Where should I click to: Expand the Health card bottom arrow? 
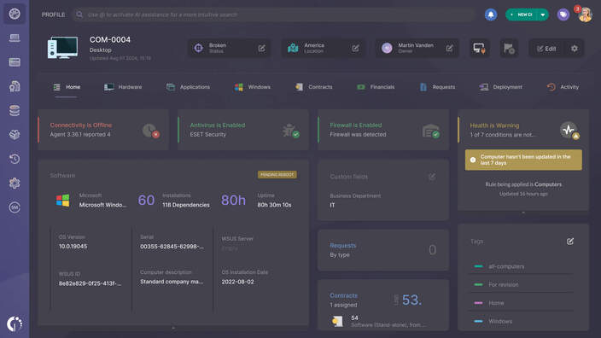pyautogui.click(x=523, y=213)
